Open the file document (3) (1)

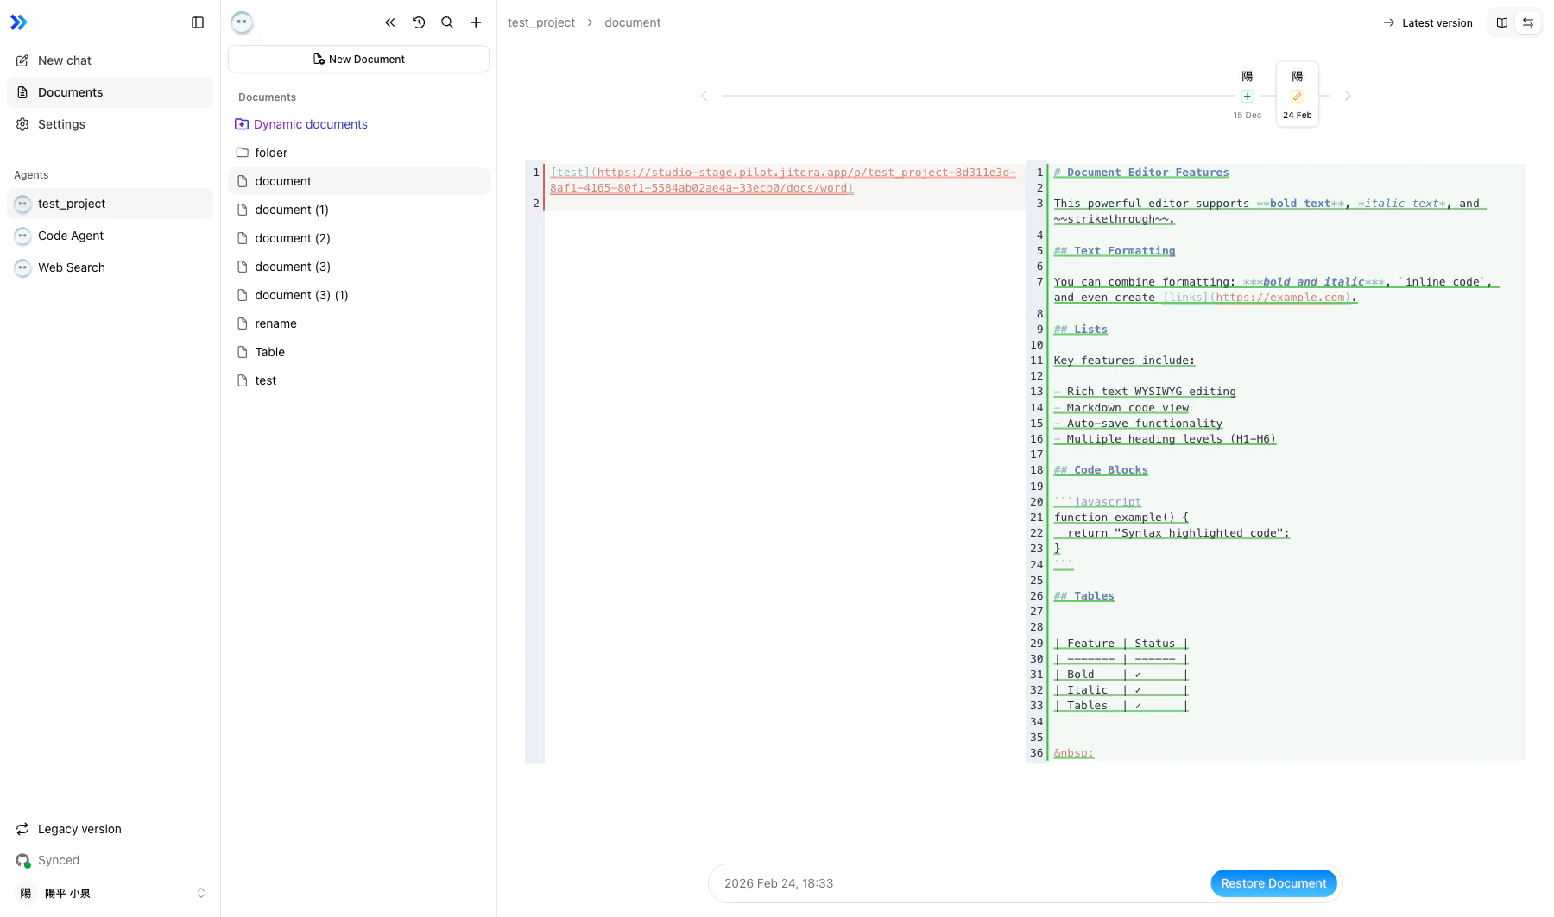(358, 295)
